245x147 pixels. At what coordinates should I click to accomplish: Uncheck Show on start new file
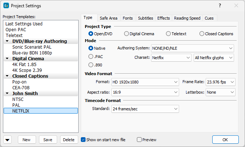[x=83, y=140]
